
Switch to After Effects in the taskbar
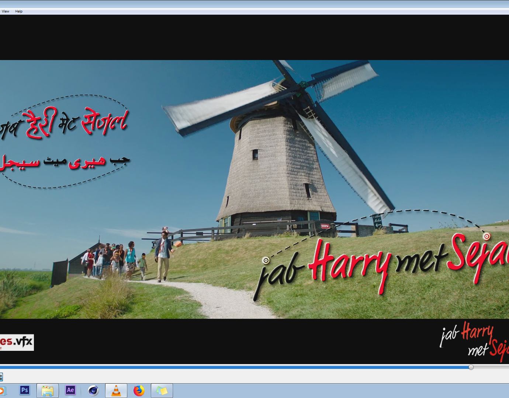point(70,390)
